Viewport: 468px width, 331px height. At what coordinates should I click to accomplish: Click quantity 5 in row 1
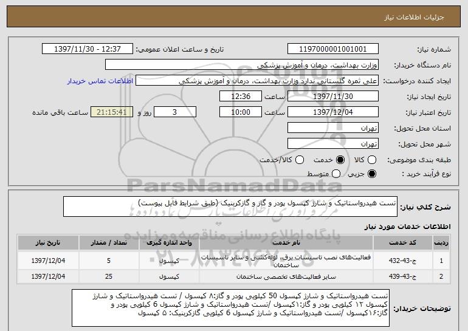click(x=109, y=261)
